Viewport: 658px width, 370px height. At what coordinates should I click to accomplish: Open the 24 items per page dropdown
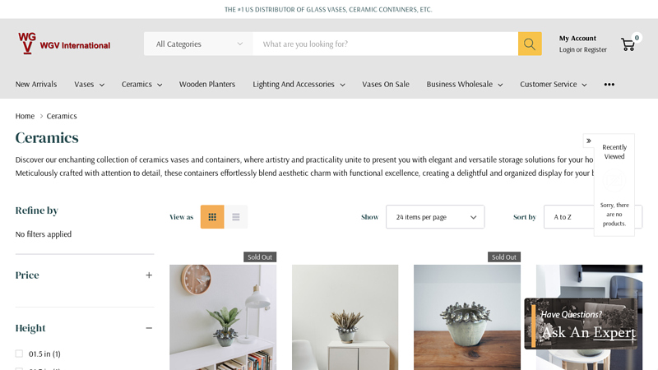(x=435, y=217)
